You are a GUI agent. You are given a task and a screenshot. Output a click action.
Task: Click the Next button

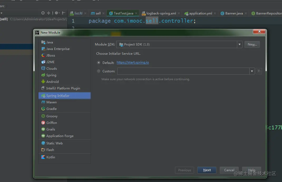click(207, 170)
